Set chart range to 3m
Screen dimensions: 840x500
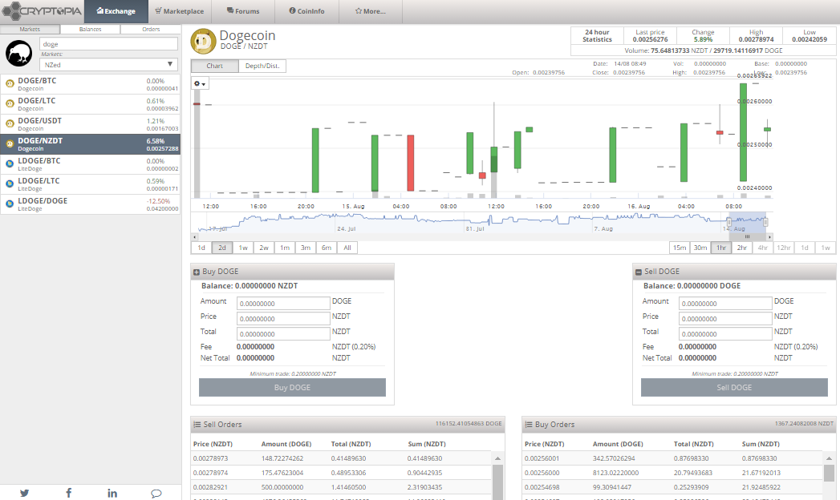pyautogui.click(x=306, y=248)
